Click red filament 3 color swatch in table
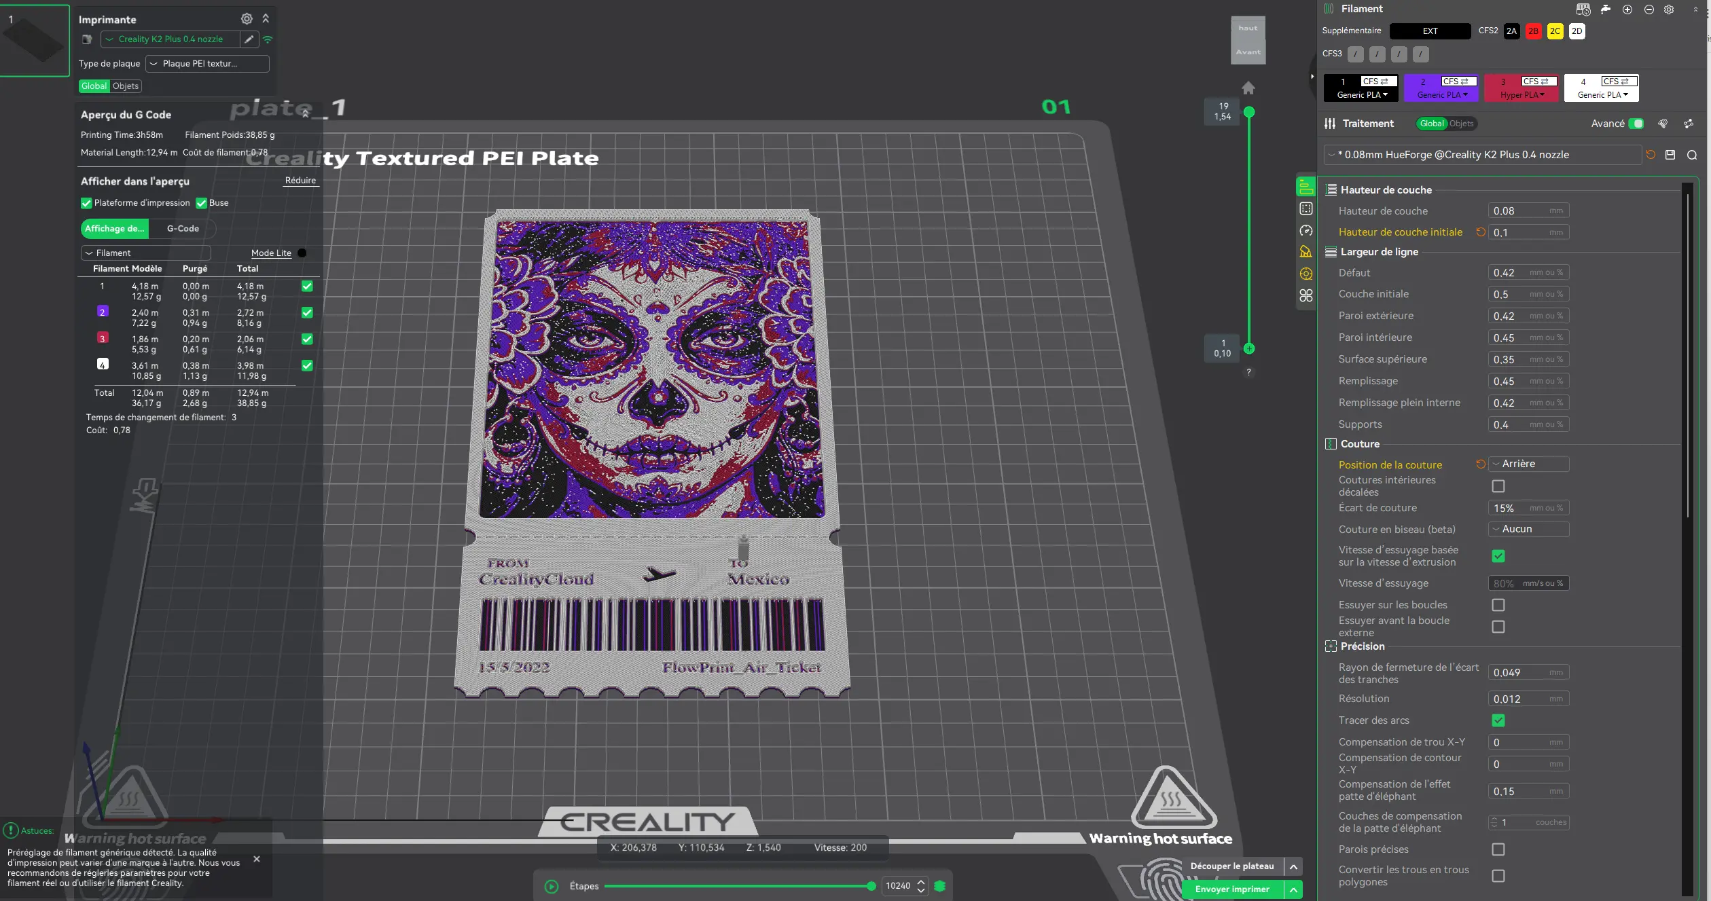This screenshot has height=901, width=1711. [103, 338]
